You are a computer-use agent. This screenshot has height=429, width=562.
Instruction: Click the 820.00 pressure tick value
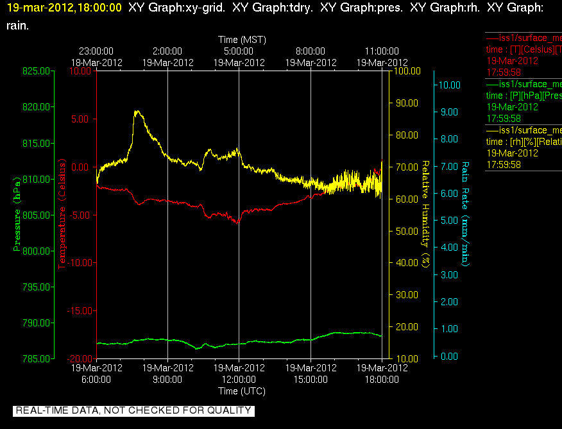tap(36, 107)
